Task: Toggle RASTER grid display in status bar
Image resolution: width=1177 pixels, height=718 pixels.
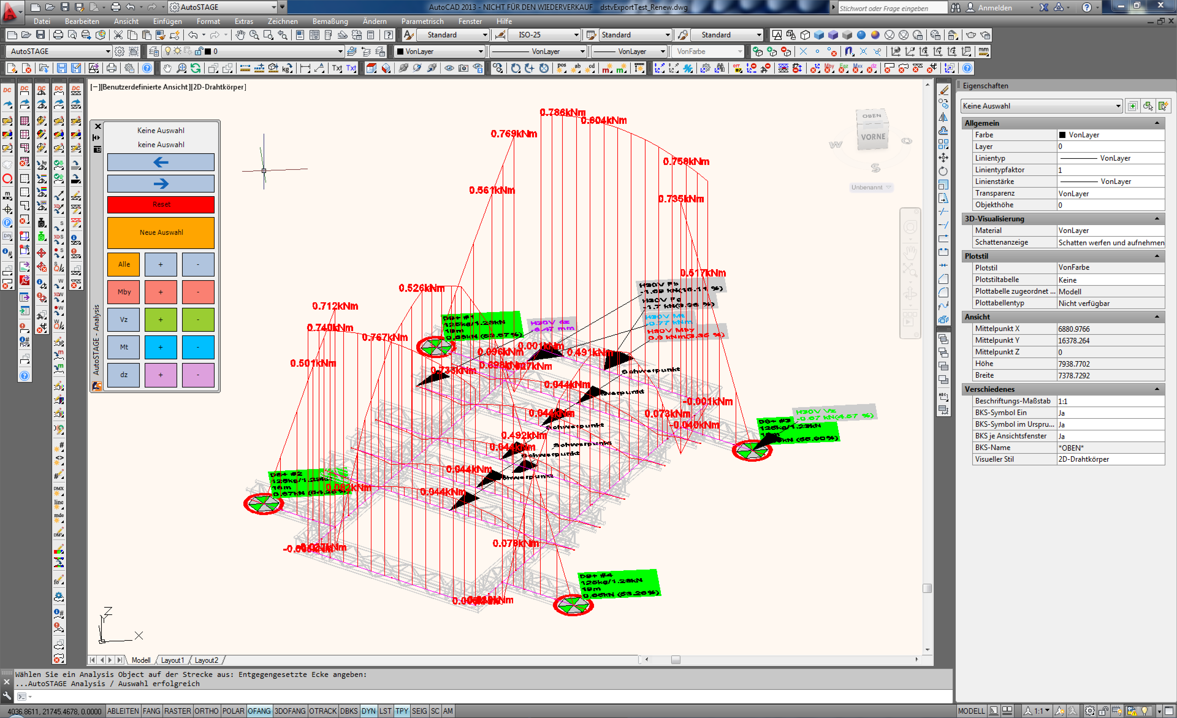Action: [x=177, y=711]
